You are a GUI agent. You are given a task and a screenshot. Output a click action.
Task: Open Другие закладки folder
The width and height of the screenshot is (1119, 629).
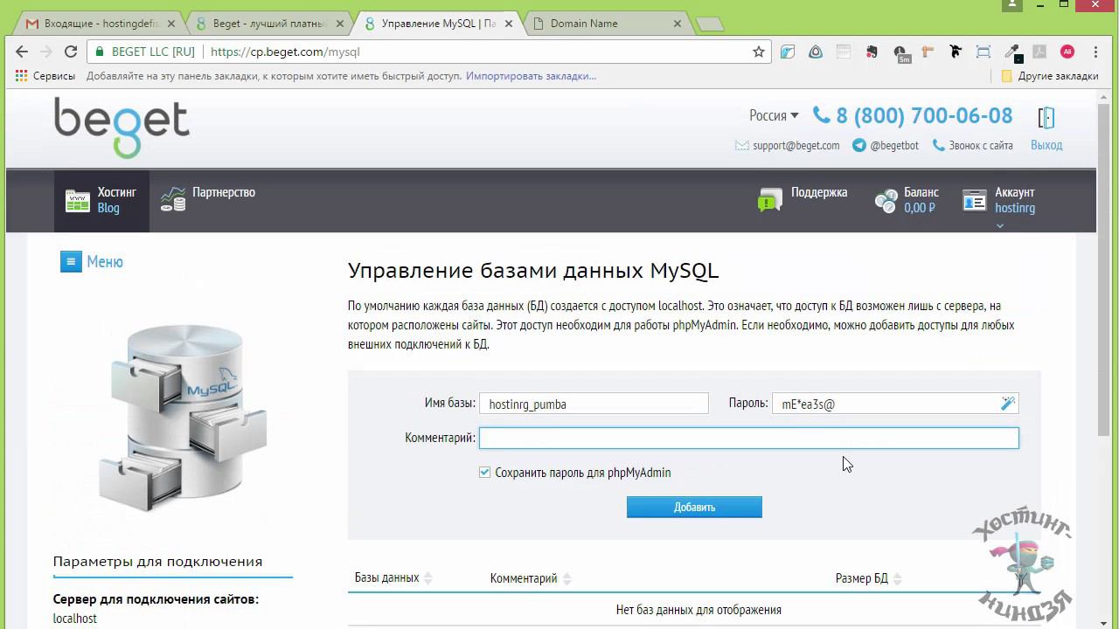[1050, 76]
